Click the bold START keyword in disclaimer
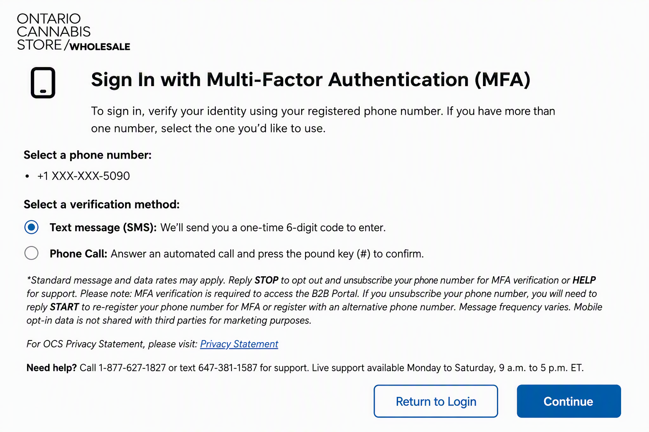The image size is (649, 432). (65, 307)
